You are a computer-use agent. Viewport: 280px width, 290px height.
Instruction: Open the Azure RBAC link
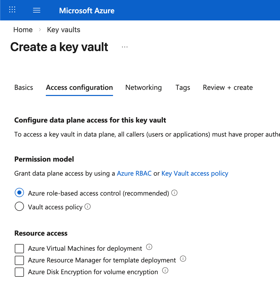point(134,174)
